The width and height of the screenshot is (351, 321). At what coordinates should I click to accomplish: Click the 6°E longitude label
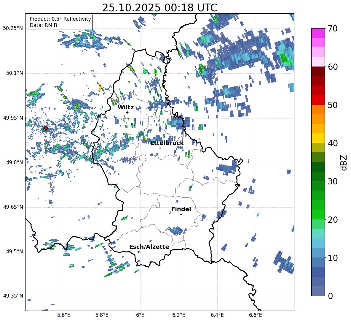[x=140, y=315]
